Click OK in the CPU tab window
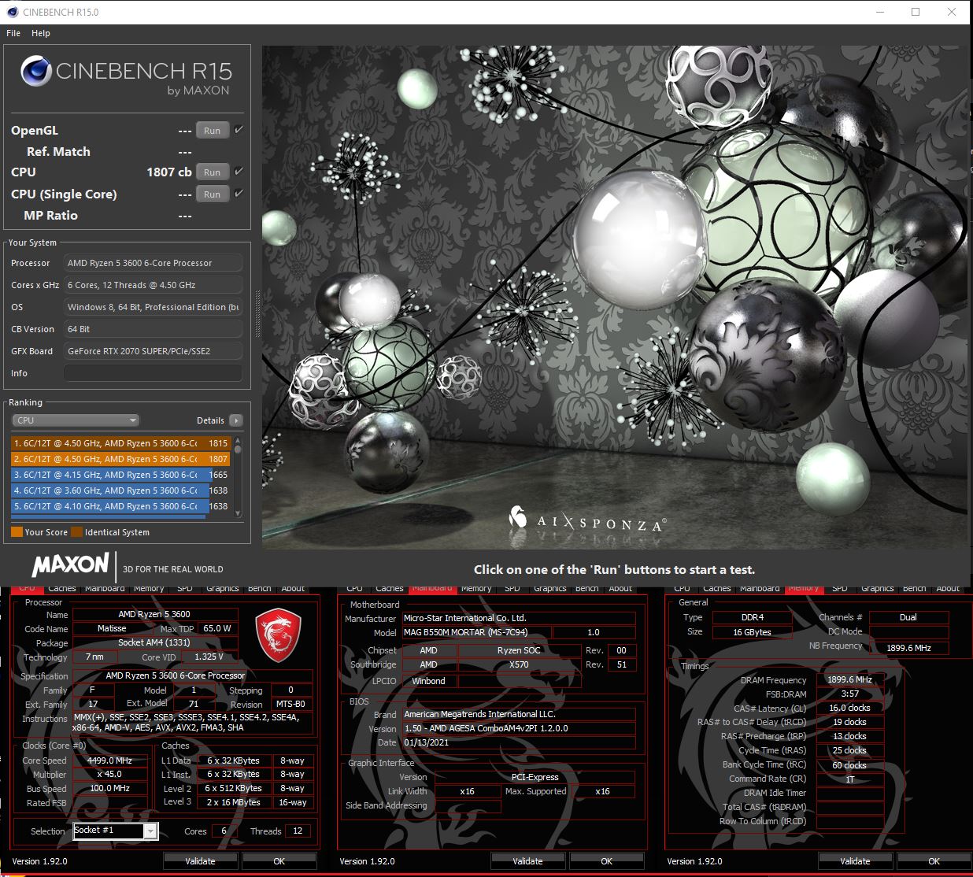973x877 pixels. (x=279, y=861)
